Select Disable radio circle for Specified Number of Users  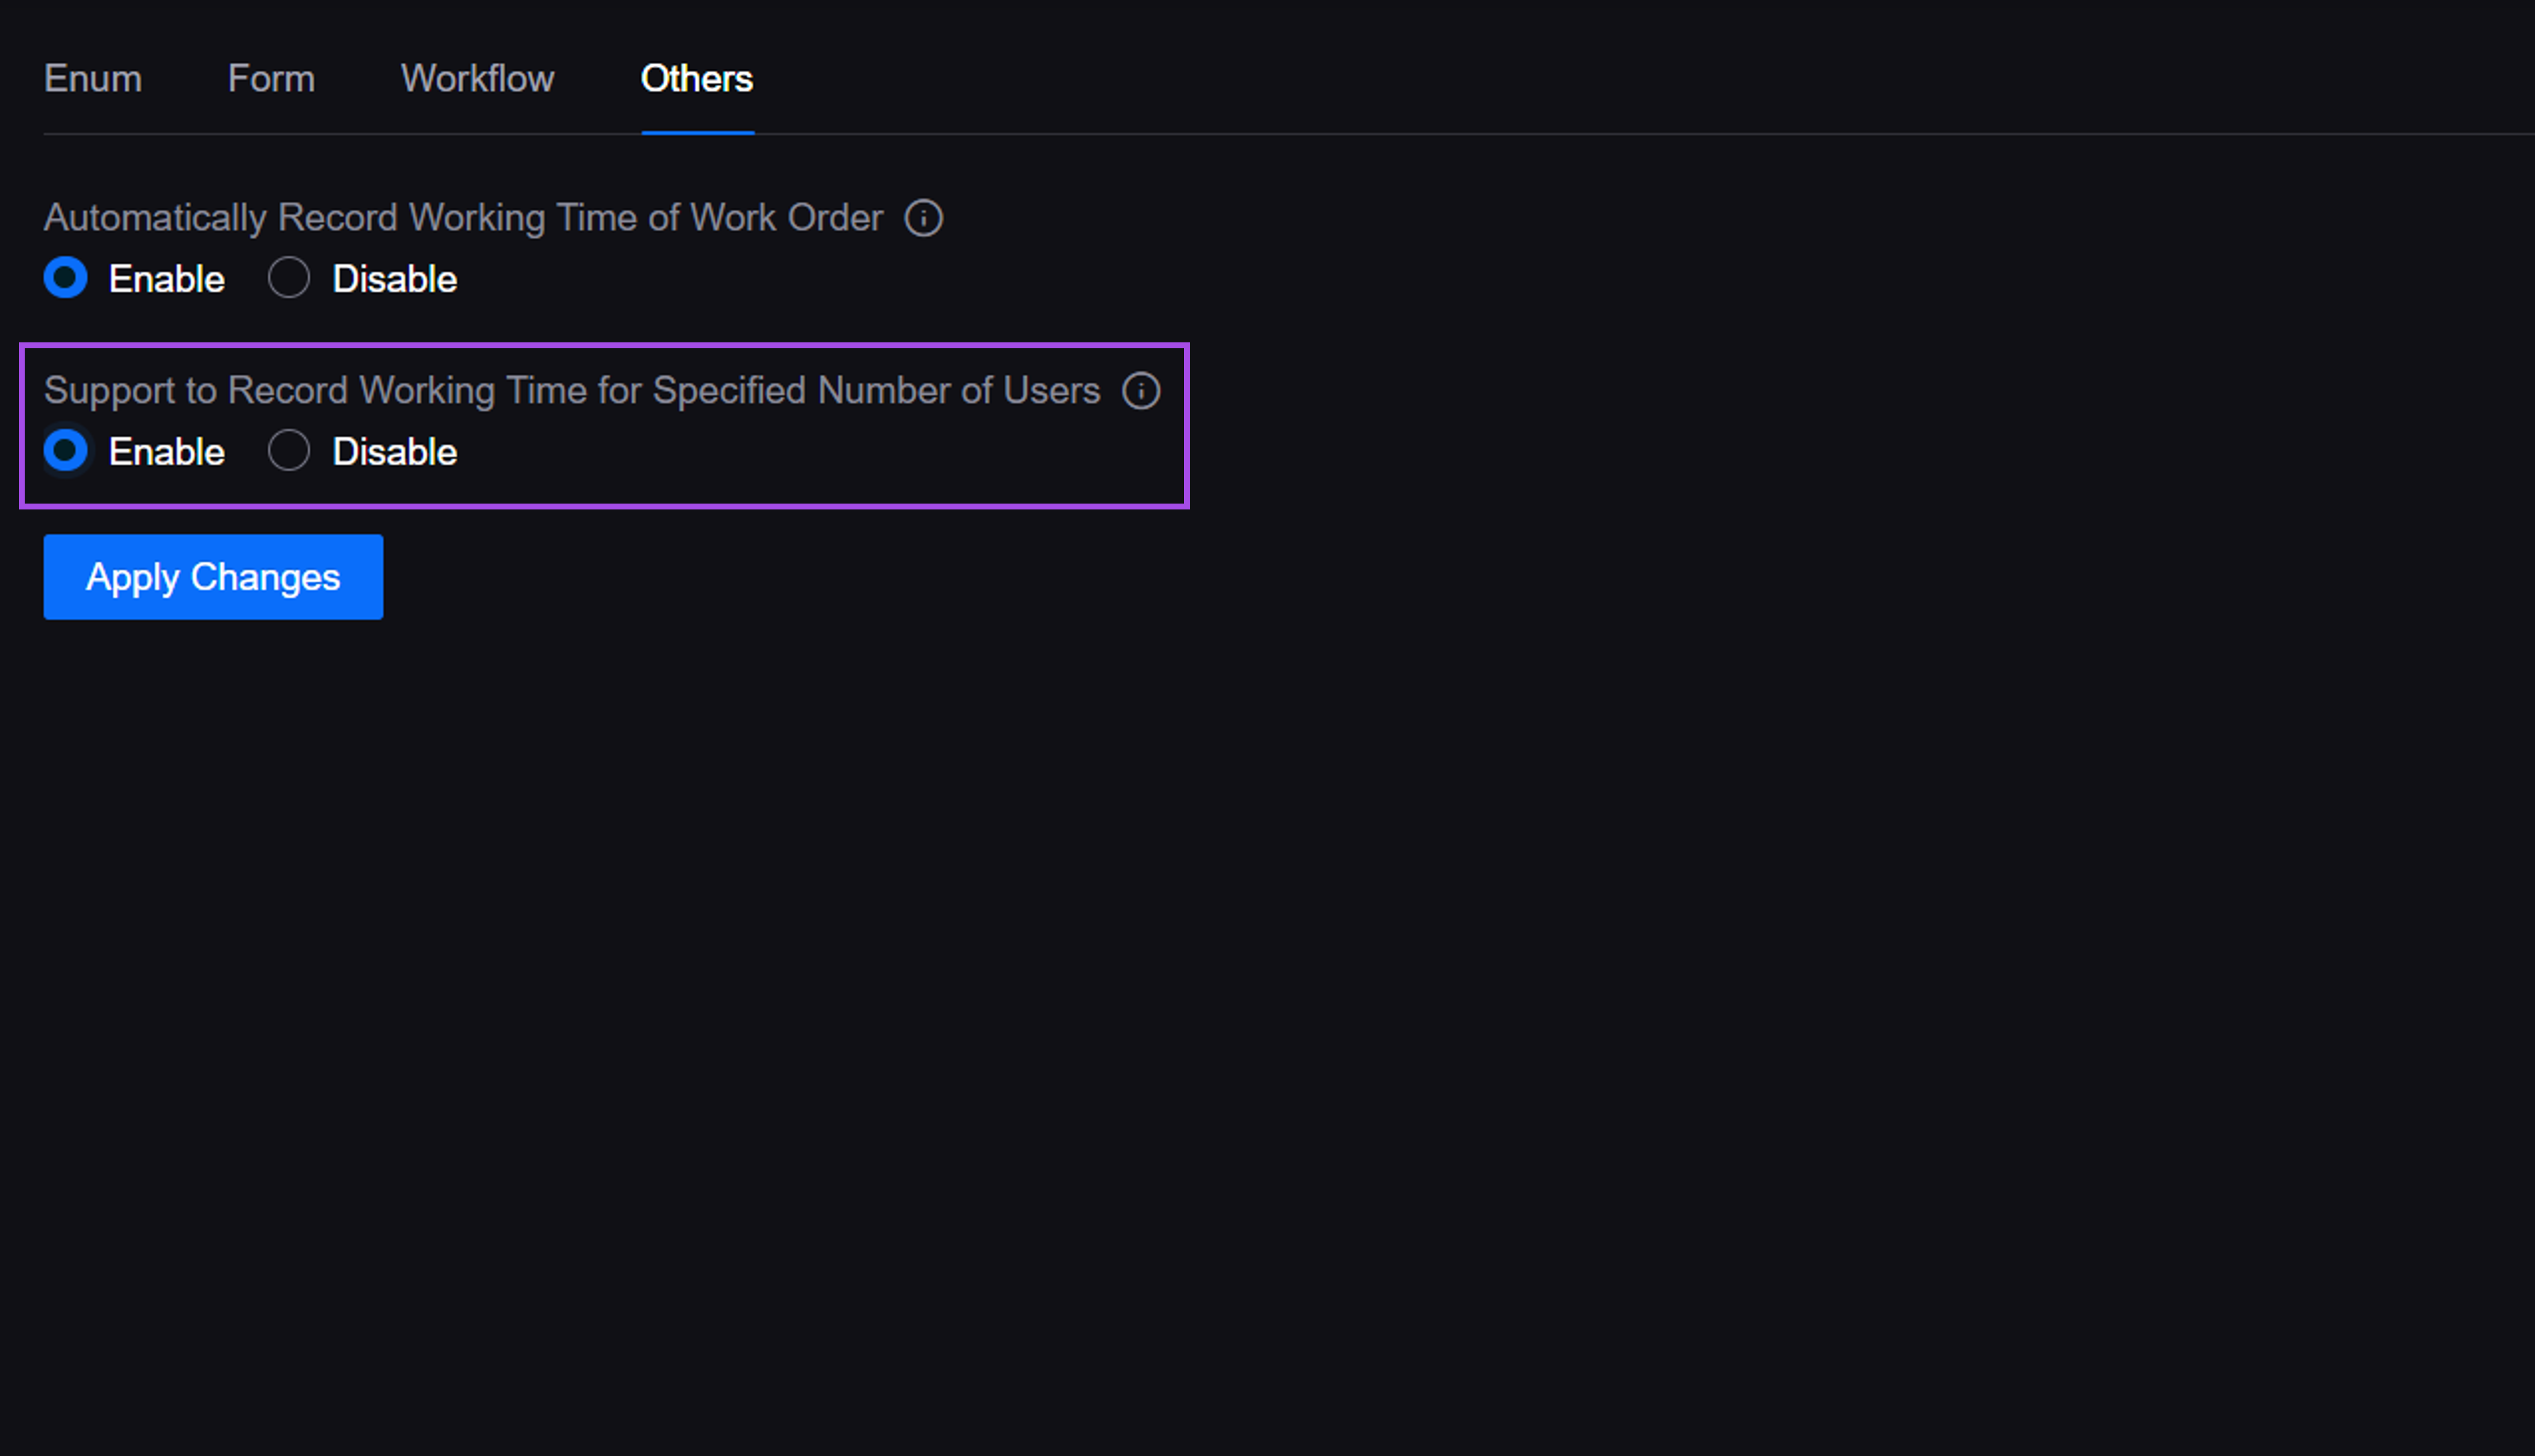point(289,451)
